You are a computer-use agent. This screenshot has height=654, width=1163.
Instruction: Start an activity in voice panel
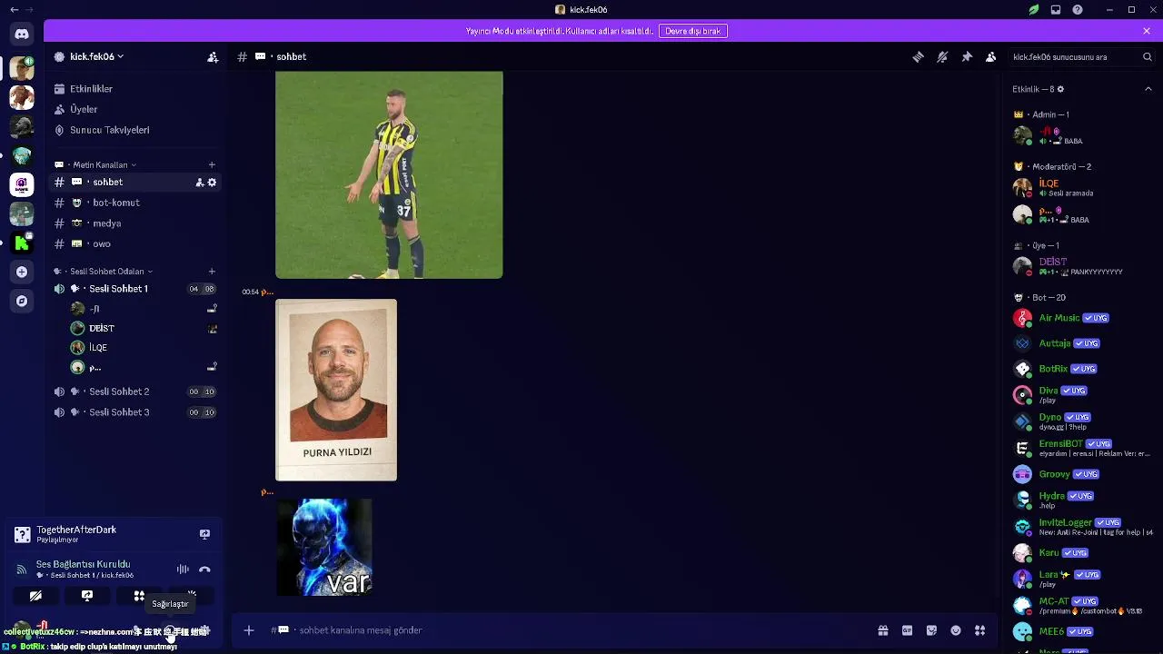(x=139, y=596)
